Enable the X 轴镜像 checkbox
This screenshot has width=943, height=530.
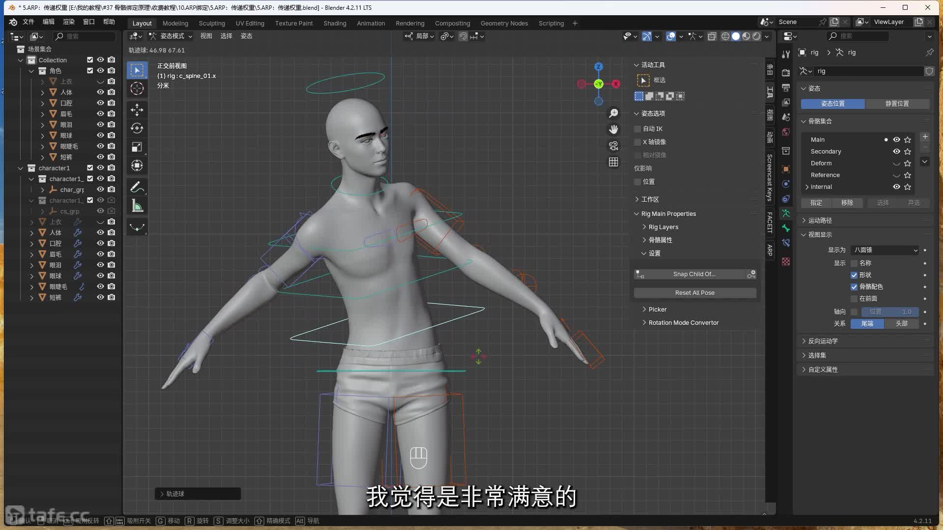click(638, 142)
